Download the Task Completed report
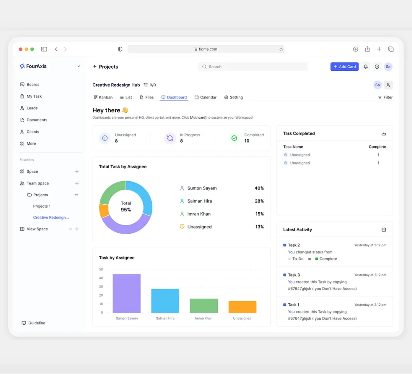 pyautogui.click(x=384, y=133)
